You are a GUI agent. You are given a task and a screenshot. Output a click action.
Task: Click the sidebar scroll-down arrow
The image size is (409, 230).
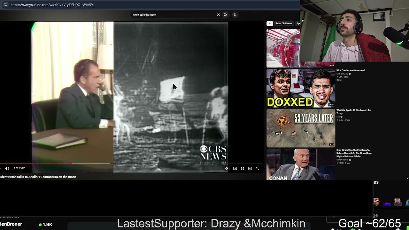407,178
